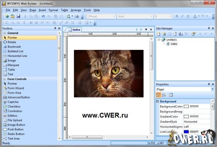The height and width of the screenshot is (147, 217).
Task: Switch Properties to alphabetical sort
Action: click(x=164, y=95)
